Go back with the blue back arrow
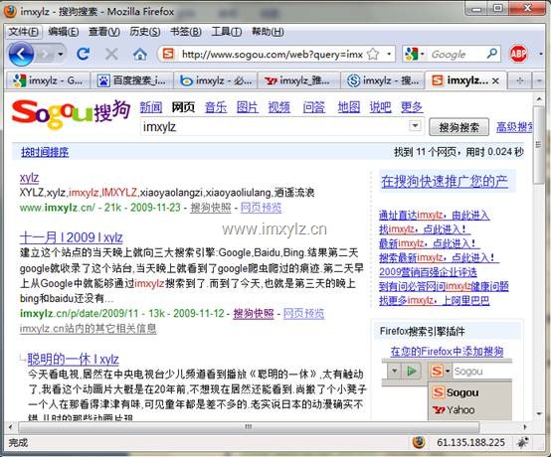The height and width of the screenshot is (457, 551). pos(21,55)
